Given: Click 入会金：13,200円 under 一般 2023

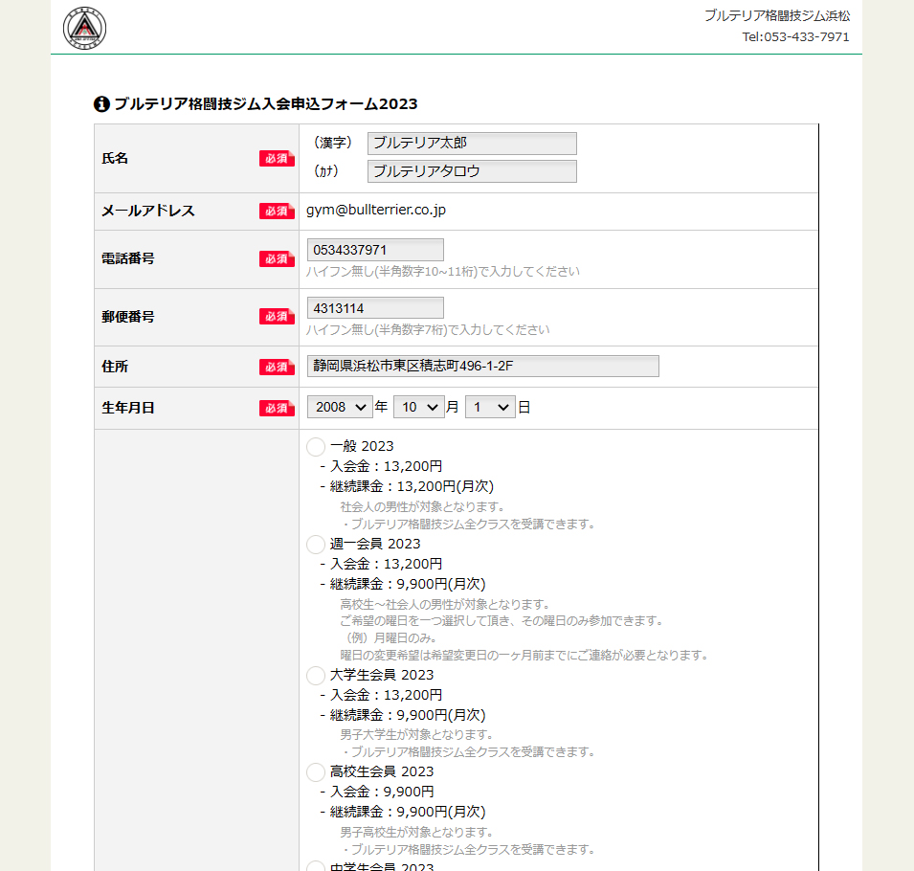Looking at the screenshot, I should [x=386, y=466].
